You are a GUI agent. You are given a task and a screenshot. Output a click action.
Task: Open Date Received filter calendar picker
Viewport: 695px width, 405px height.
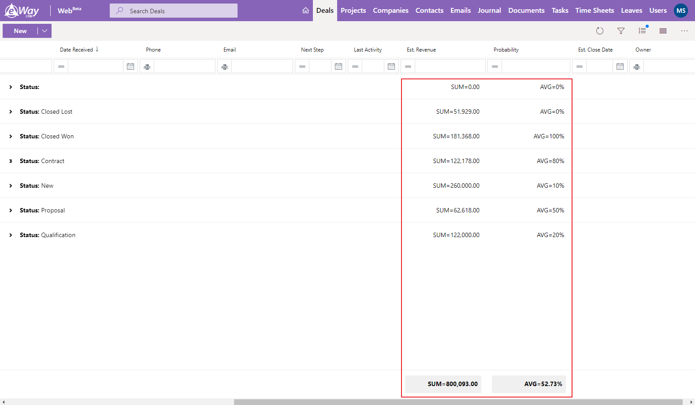(x=130, y=67)
